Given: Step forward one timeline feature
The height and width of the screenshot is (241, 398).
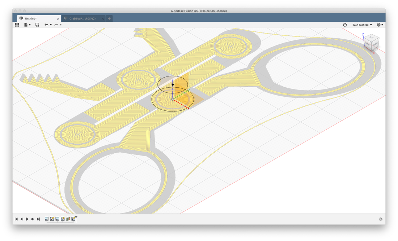Looking at the screenshot, I should pyautogui.click(x=33, y=219).
